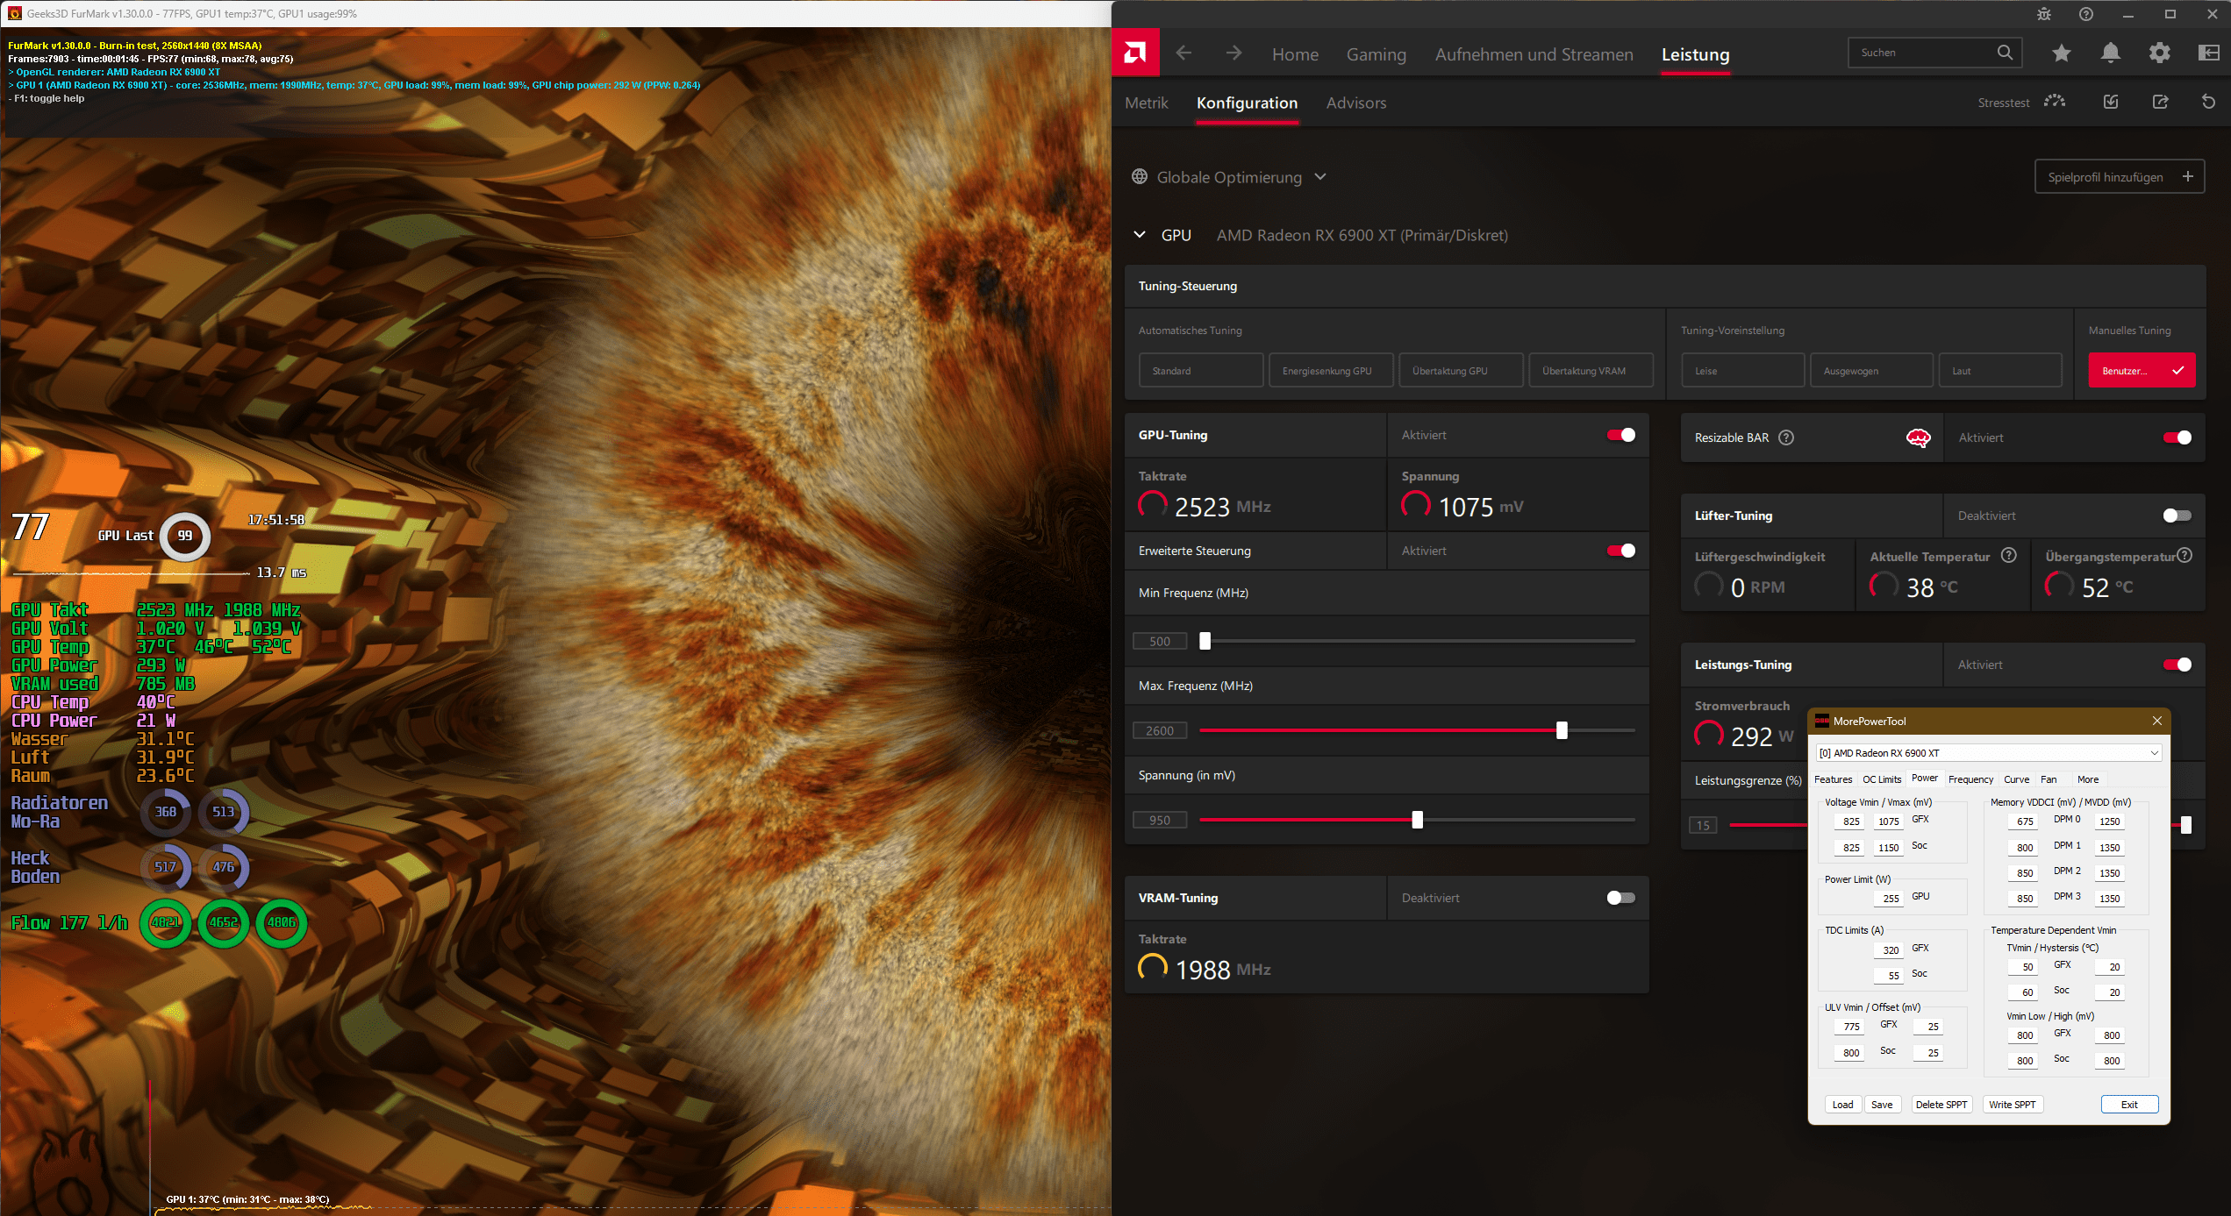
Task: Select Leise tuning preset
Action: click(1742, 370)
